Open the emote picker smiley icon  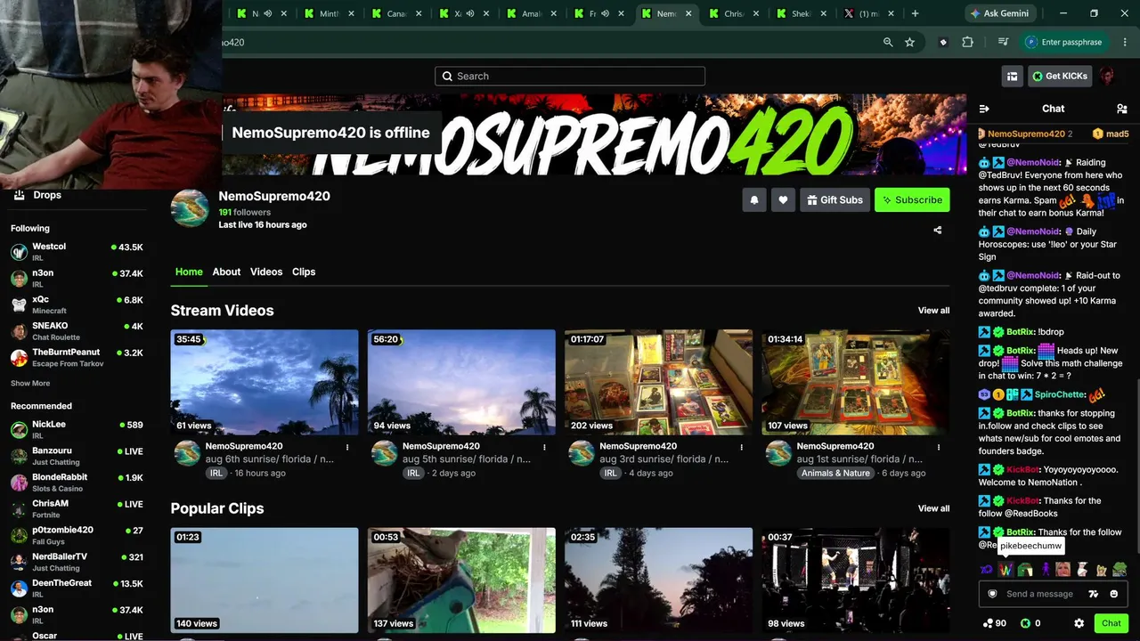coord(1114,594)
